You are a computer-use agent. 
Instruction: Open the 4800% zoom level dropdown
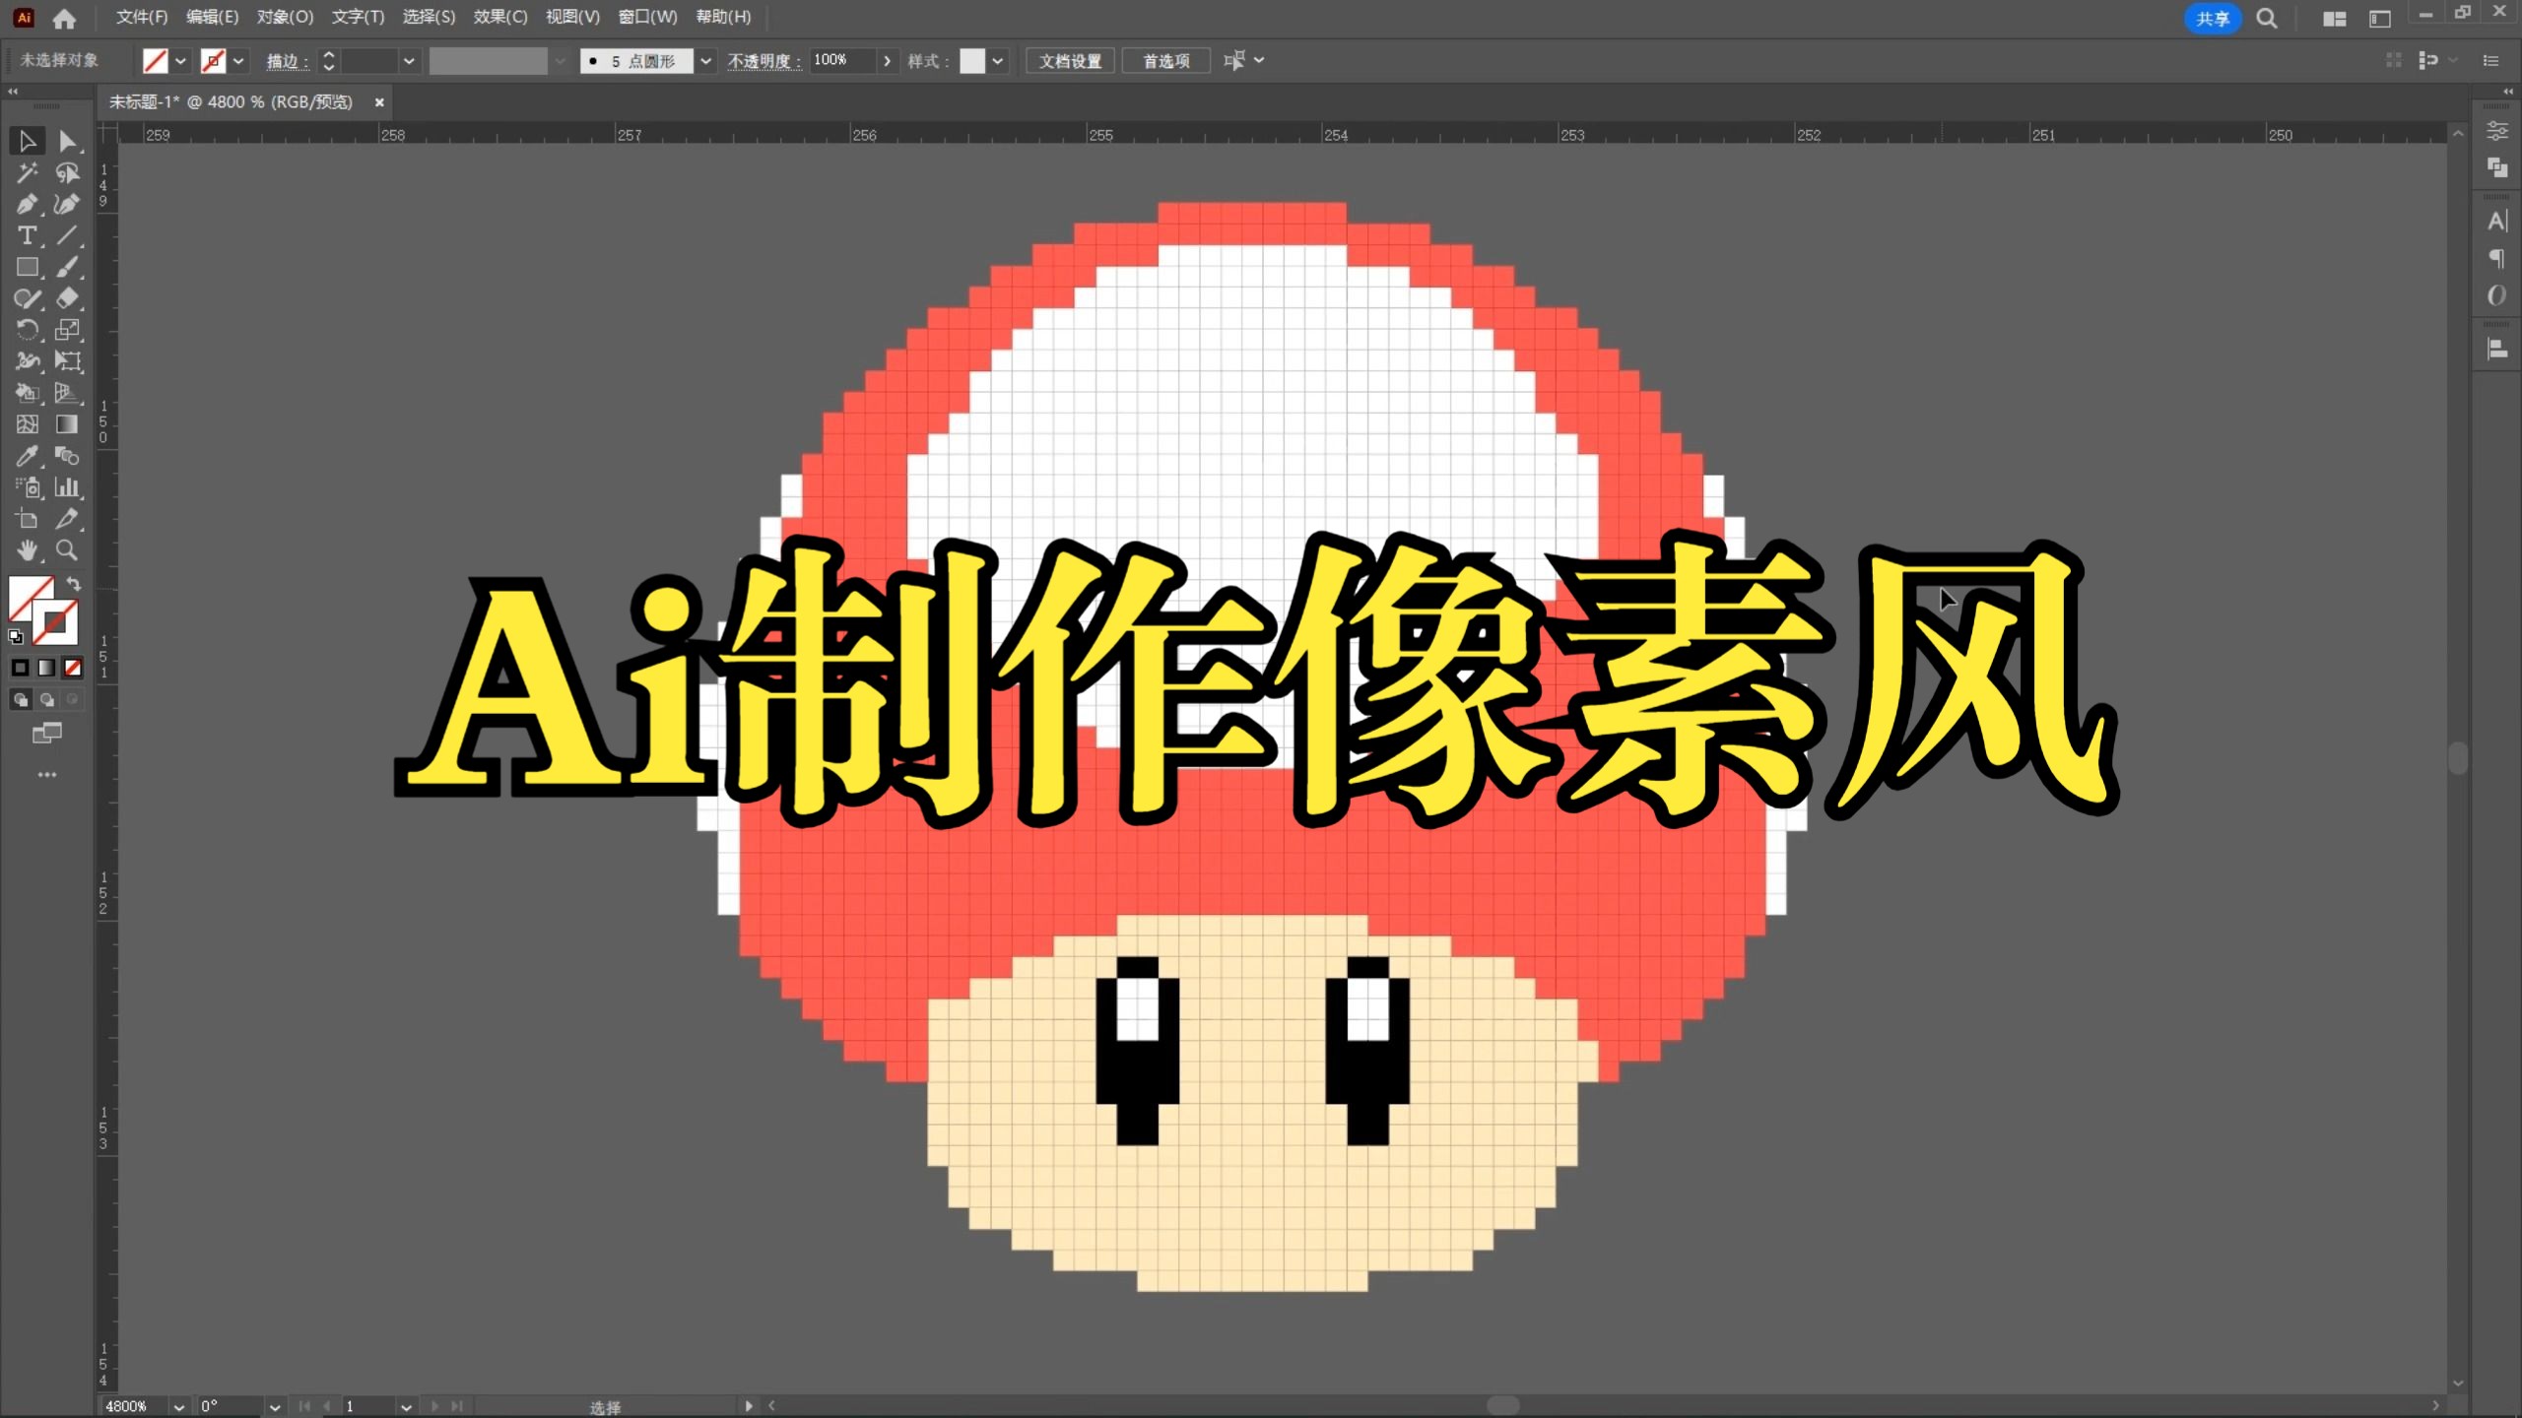click(x=178, y=1407)
